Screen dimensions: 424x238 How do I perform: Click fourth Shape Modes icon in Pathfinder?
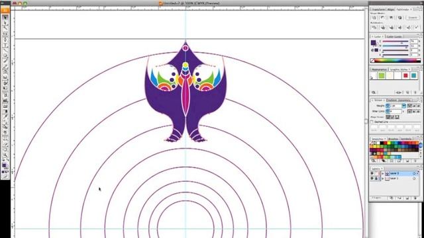coord(400,18)
